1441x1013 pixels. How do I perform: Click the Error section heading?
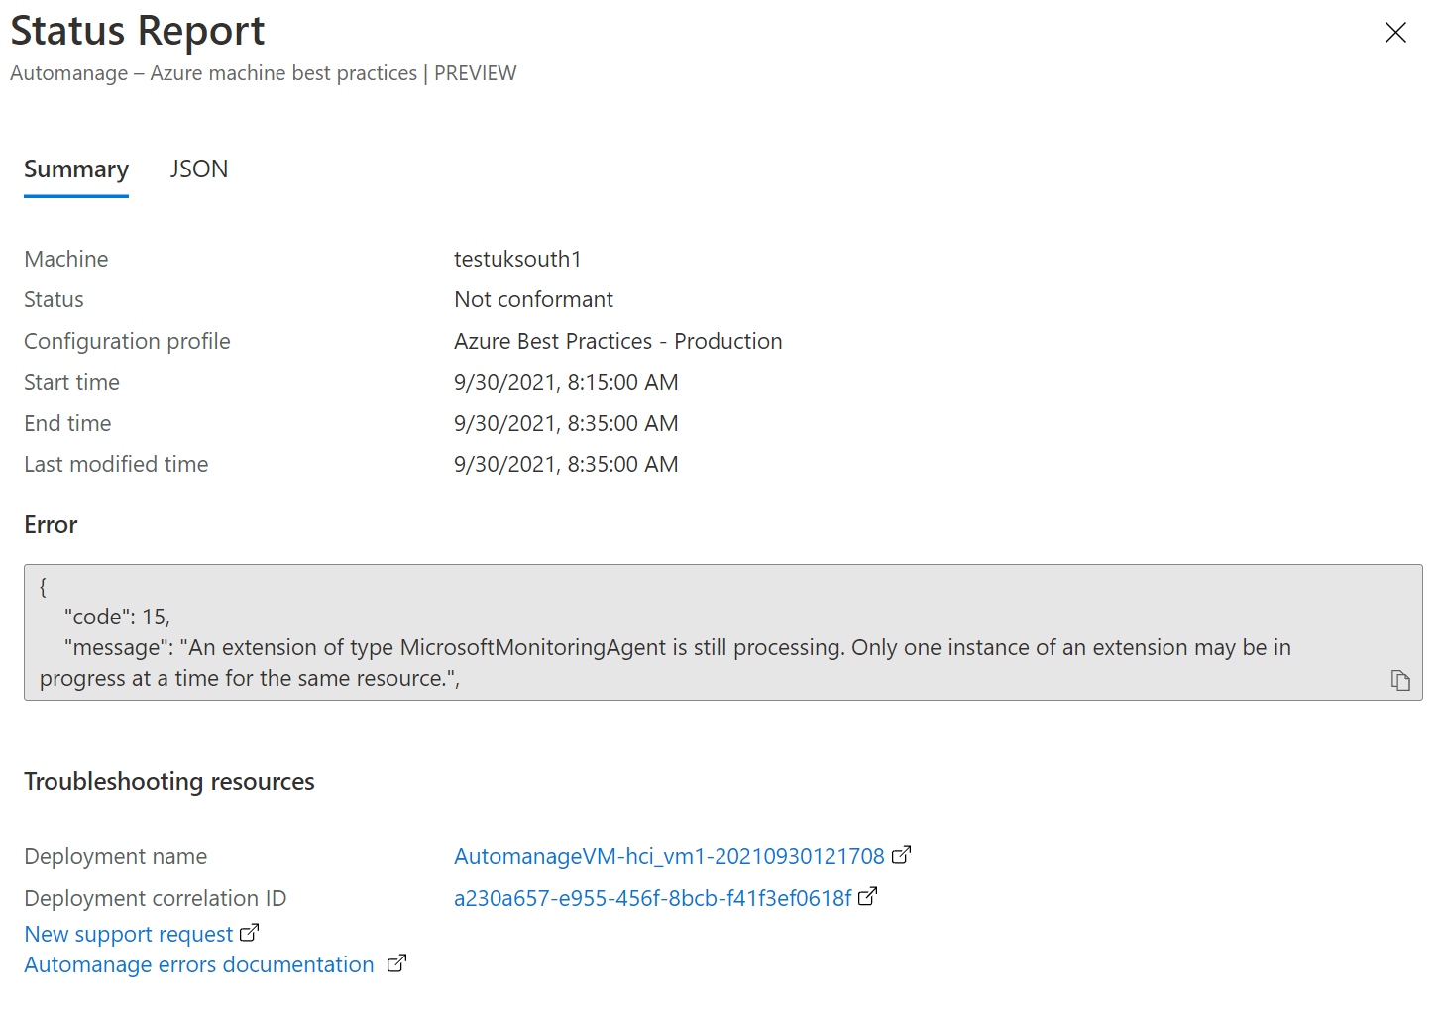pos(51,525)
